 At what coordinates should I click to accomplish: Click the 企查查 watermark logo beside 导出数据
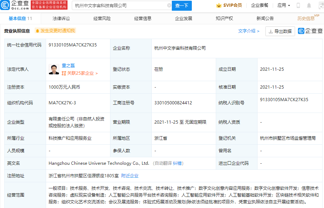310,31
